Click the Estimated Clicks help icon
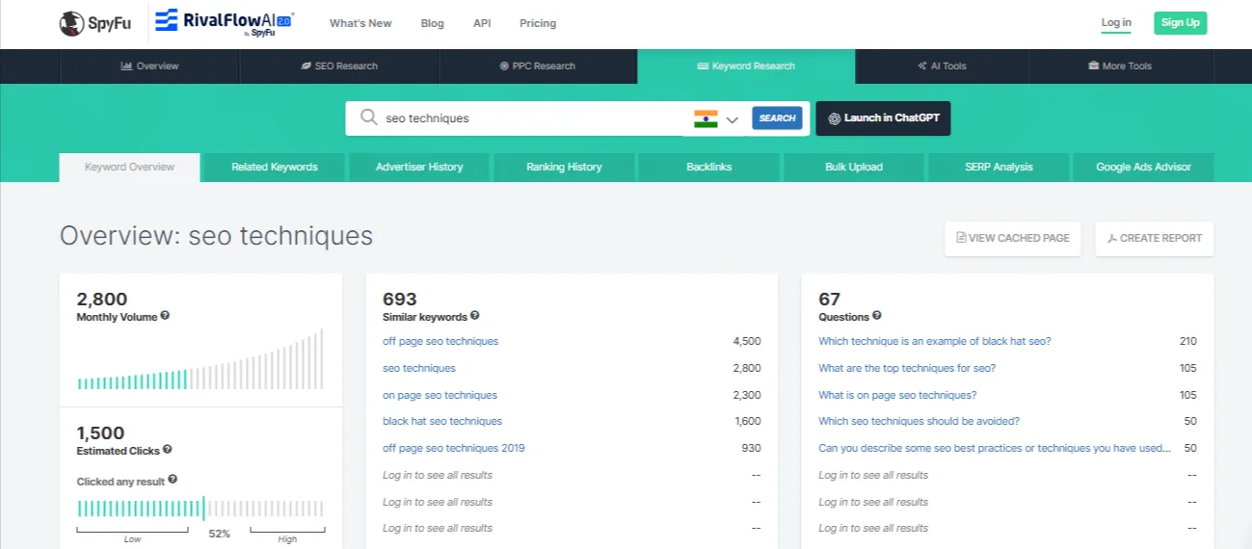The width and height of the screenshot is (1252, 549). (x=168, y=450)
